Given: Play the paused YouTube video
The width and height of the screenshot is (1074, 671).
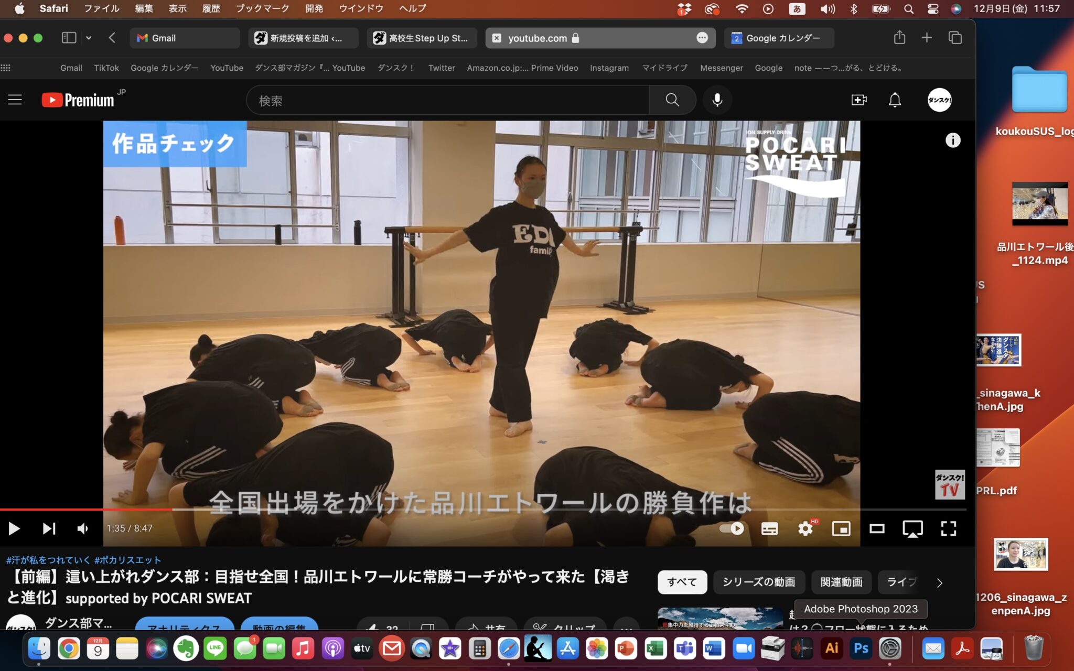Looking at the screenshot, I should [x=14, y=528].
